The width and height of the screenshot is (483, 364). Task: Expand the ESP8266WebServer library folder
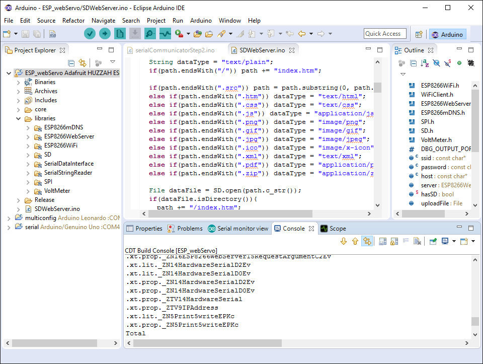(x=28, y=137)
